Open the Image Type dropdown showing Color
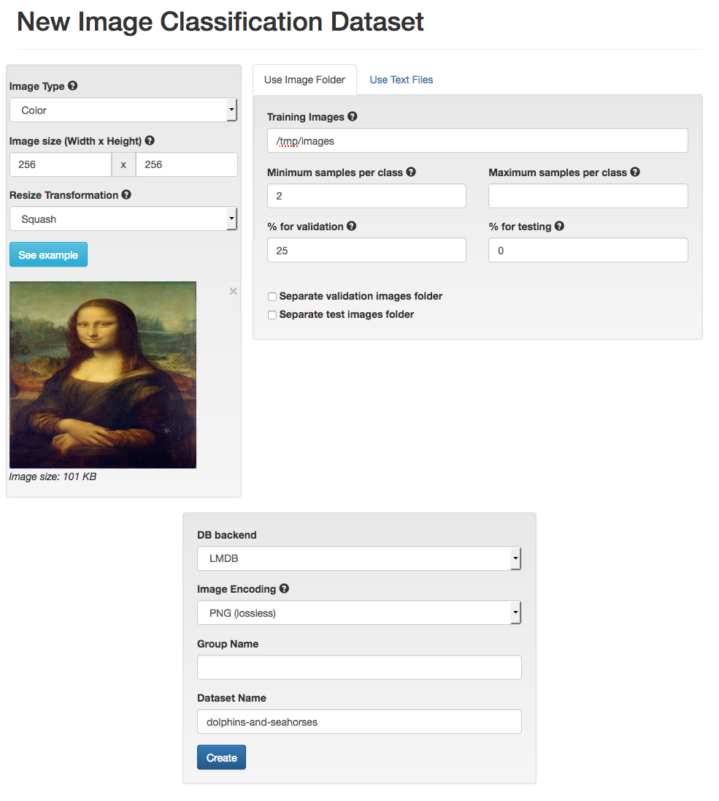Image resolution: width=719 pixels, height=801 pixels. click(123, 110)
